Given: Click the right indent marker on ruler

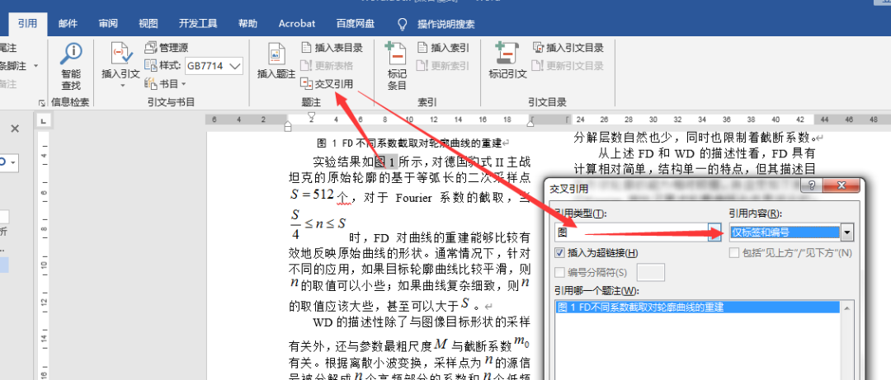Looking at the screenshot, I should pos(530,122).
